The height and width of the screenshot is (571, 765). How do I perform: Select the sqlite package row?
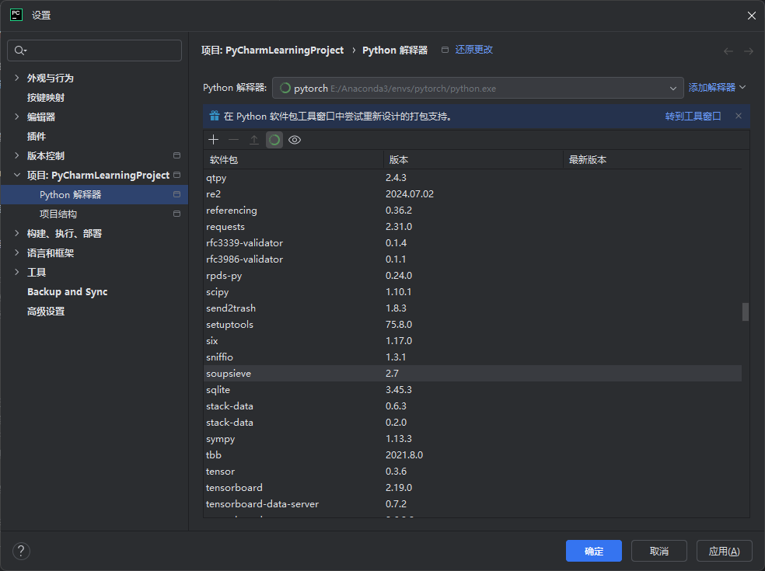click(x=472, y=390)
